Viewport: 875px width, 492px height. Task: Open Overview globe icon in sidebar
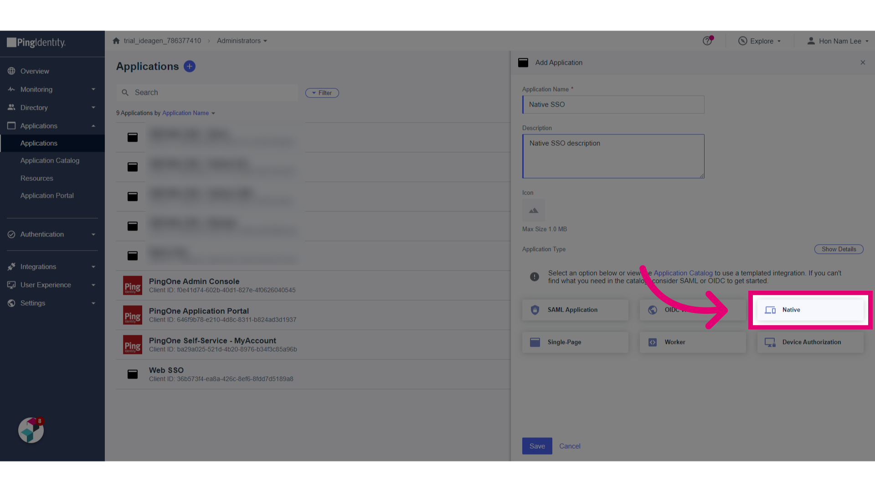click(x=11, y=71)
